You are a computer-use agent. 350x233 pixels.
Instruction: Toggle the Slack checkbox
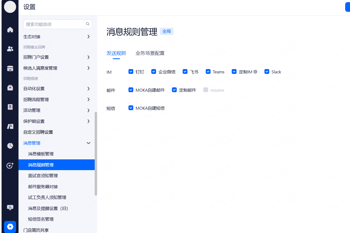267,71
